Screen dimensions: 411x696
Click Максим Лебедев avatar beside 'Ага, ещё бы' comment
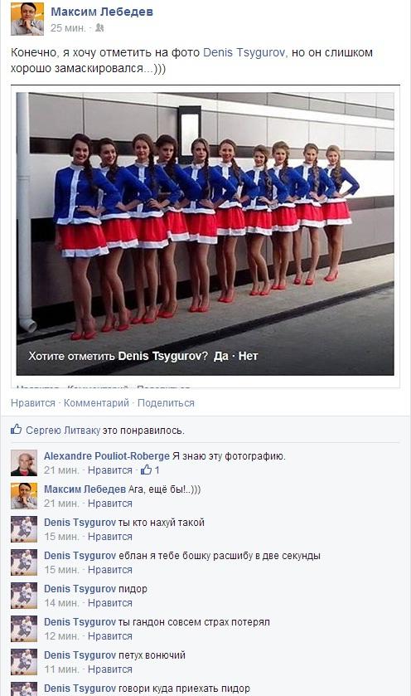click(24, 496)
